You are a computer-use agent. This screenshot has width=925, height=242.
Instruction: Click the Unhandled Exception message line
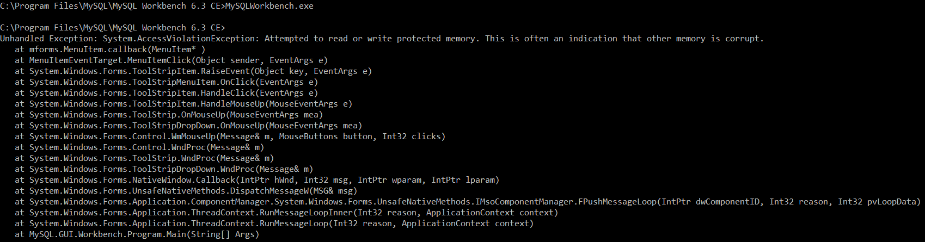tap(382, 39)
